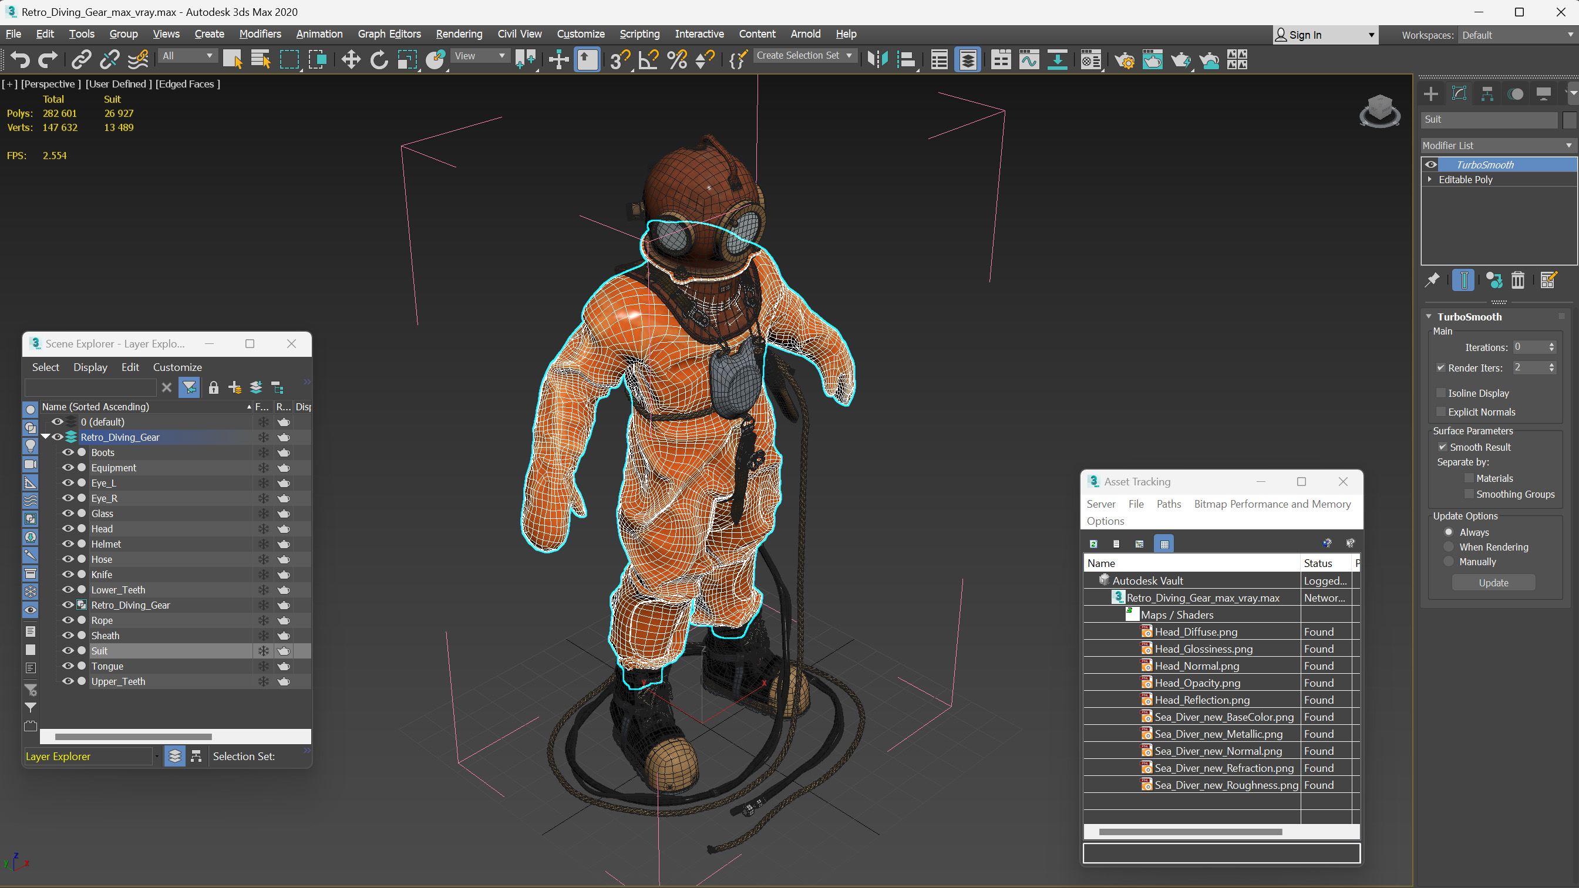Open the Scripting menu
This screenshot has width=1579, height=888.
tap(639, 34)
